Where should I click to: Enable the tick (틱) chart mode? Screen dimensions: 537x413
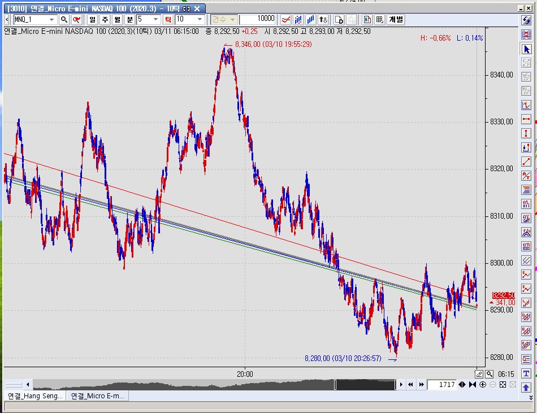[168, 19]
